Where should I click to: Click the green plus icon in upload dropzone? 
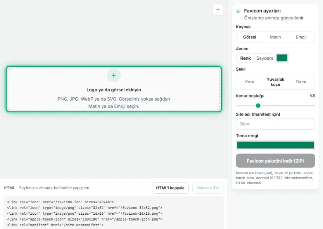click(x=114, y=75)
